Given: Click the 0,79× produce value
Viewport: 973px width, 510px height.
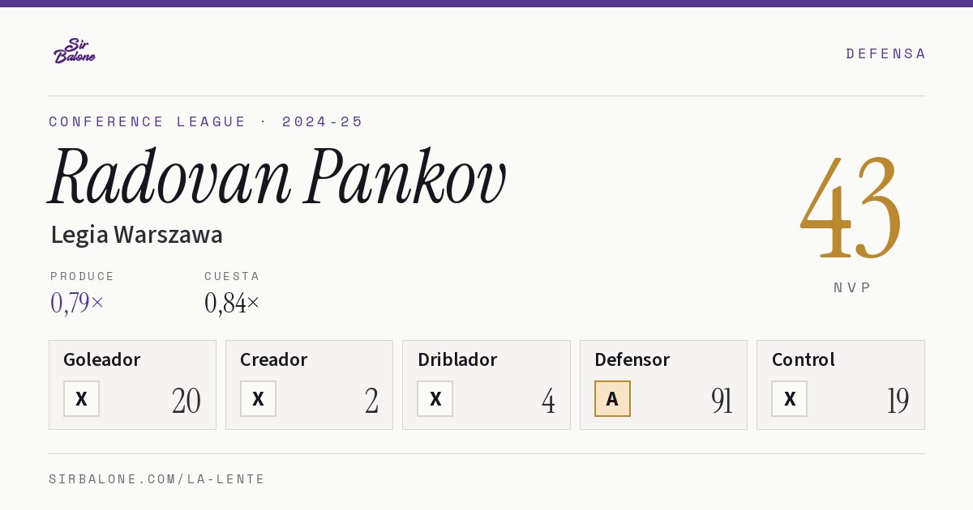Looking at the screenshot, I should coord(77,303).
